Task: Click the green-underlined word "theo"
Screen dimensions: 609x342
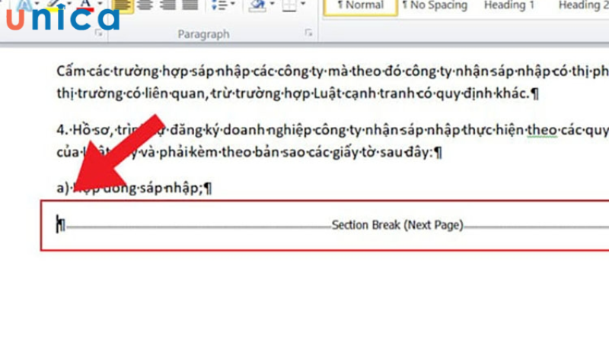Action: pyautogui.click(x=542, y=130)
